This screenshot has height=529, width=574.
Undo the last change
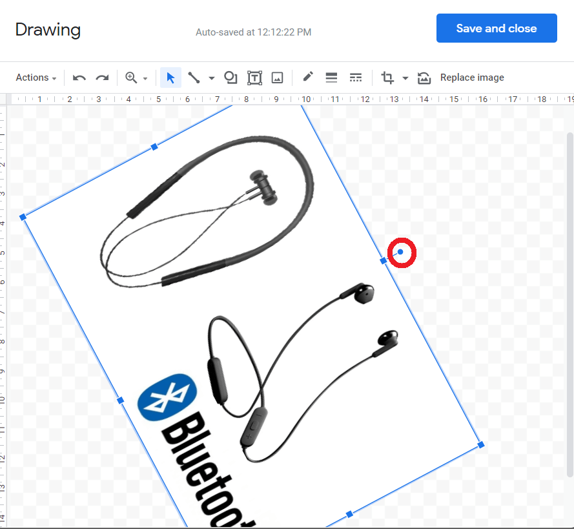coord(79,78)
